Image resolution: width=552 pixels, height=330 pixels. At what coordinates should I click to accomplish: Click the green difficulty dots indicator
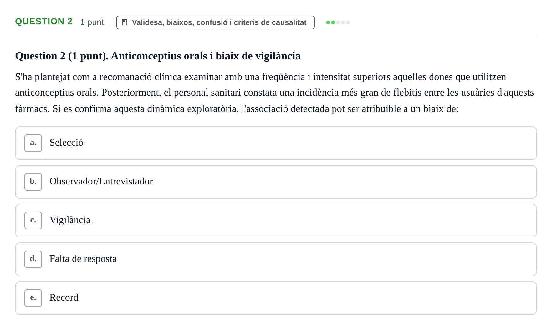click(338, 22)
